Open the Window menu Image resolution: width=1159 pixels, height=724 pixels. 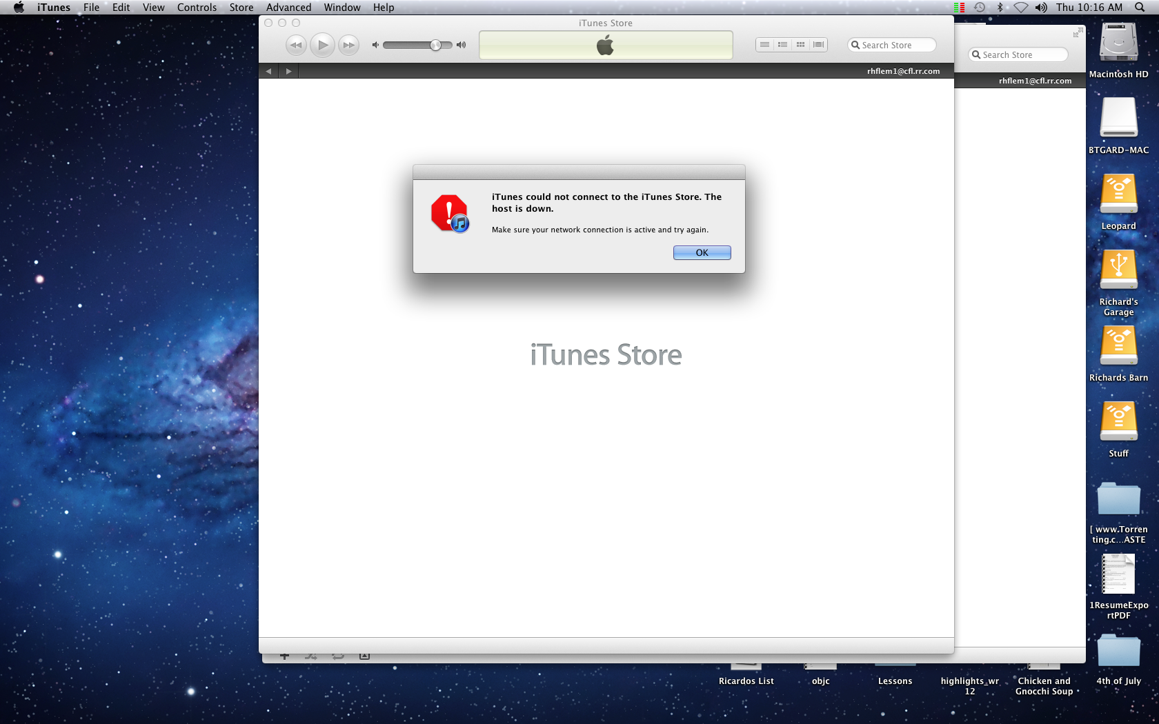[342, 8]
